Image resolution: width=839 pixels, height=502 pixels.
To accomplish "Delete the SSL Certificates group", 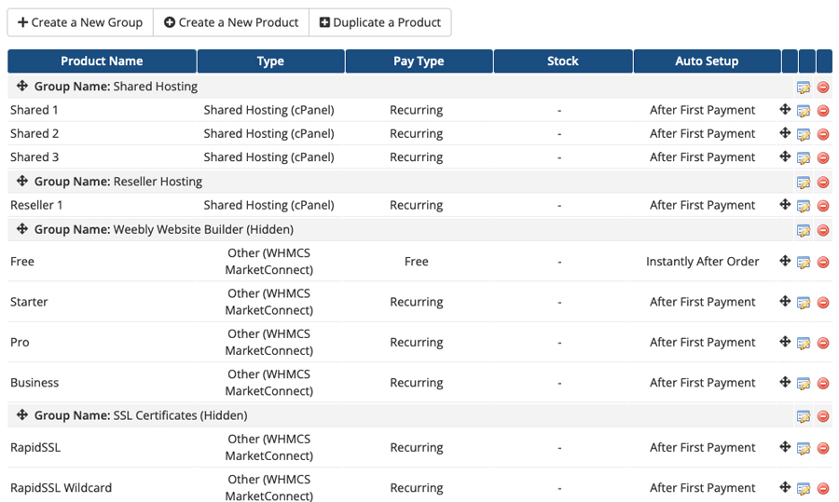I will point(823,416).
